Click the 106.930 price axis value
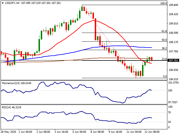 173,70
